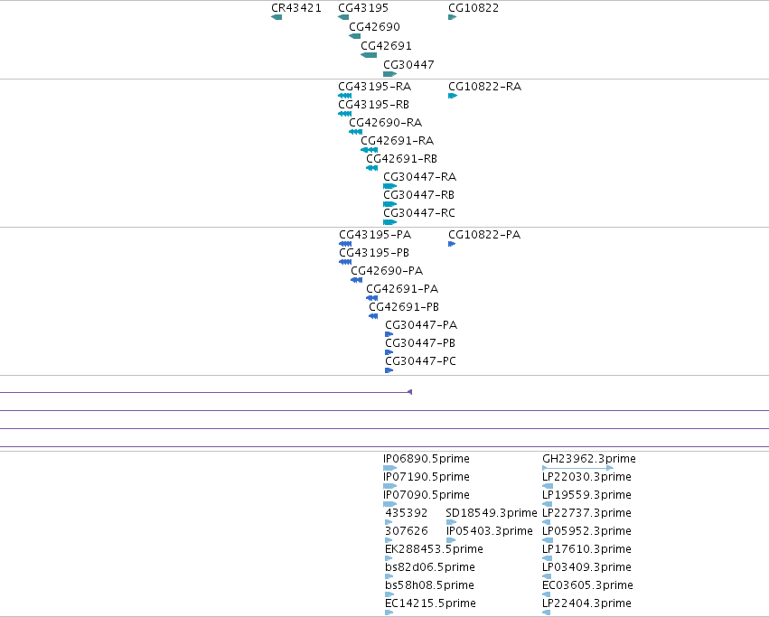Screen dimensions: 769x617
Task: Open the EK288453.5prime EST label
Action: [x=434, y=549]
